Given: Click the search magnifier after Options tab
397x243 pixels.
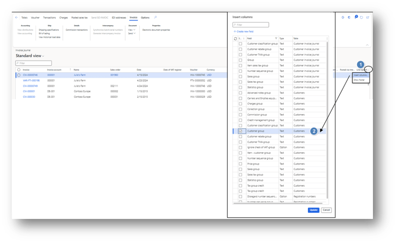Looking at the screenshot, I should 156,17.
